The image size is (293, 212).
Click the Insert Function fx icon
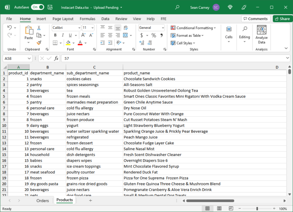[56, 58]
